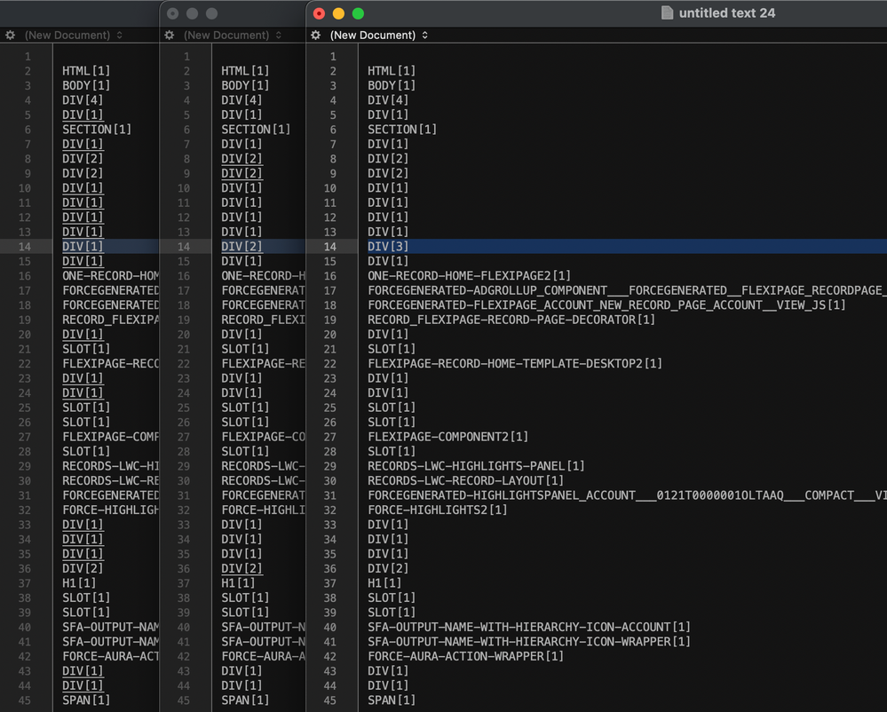Screen dimensions: 887x712
Task: Minimize window with the yellow button
Action: pos(339,13)
